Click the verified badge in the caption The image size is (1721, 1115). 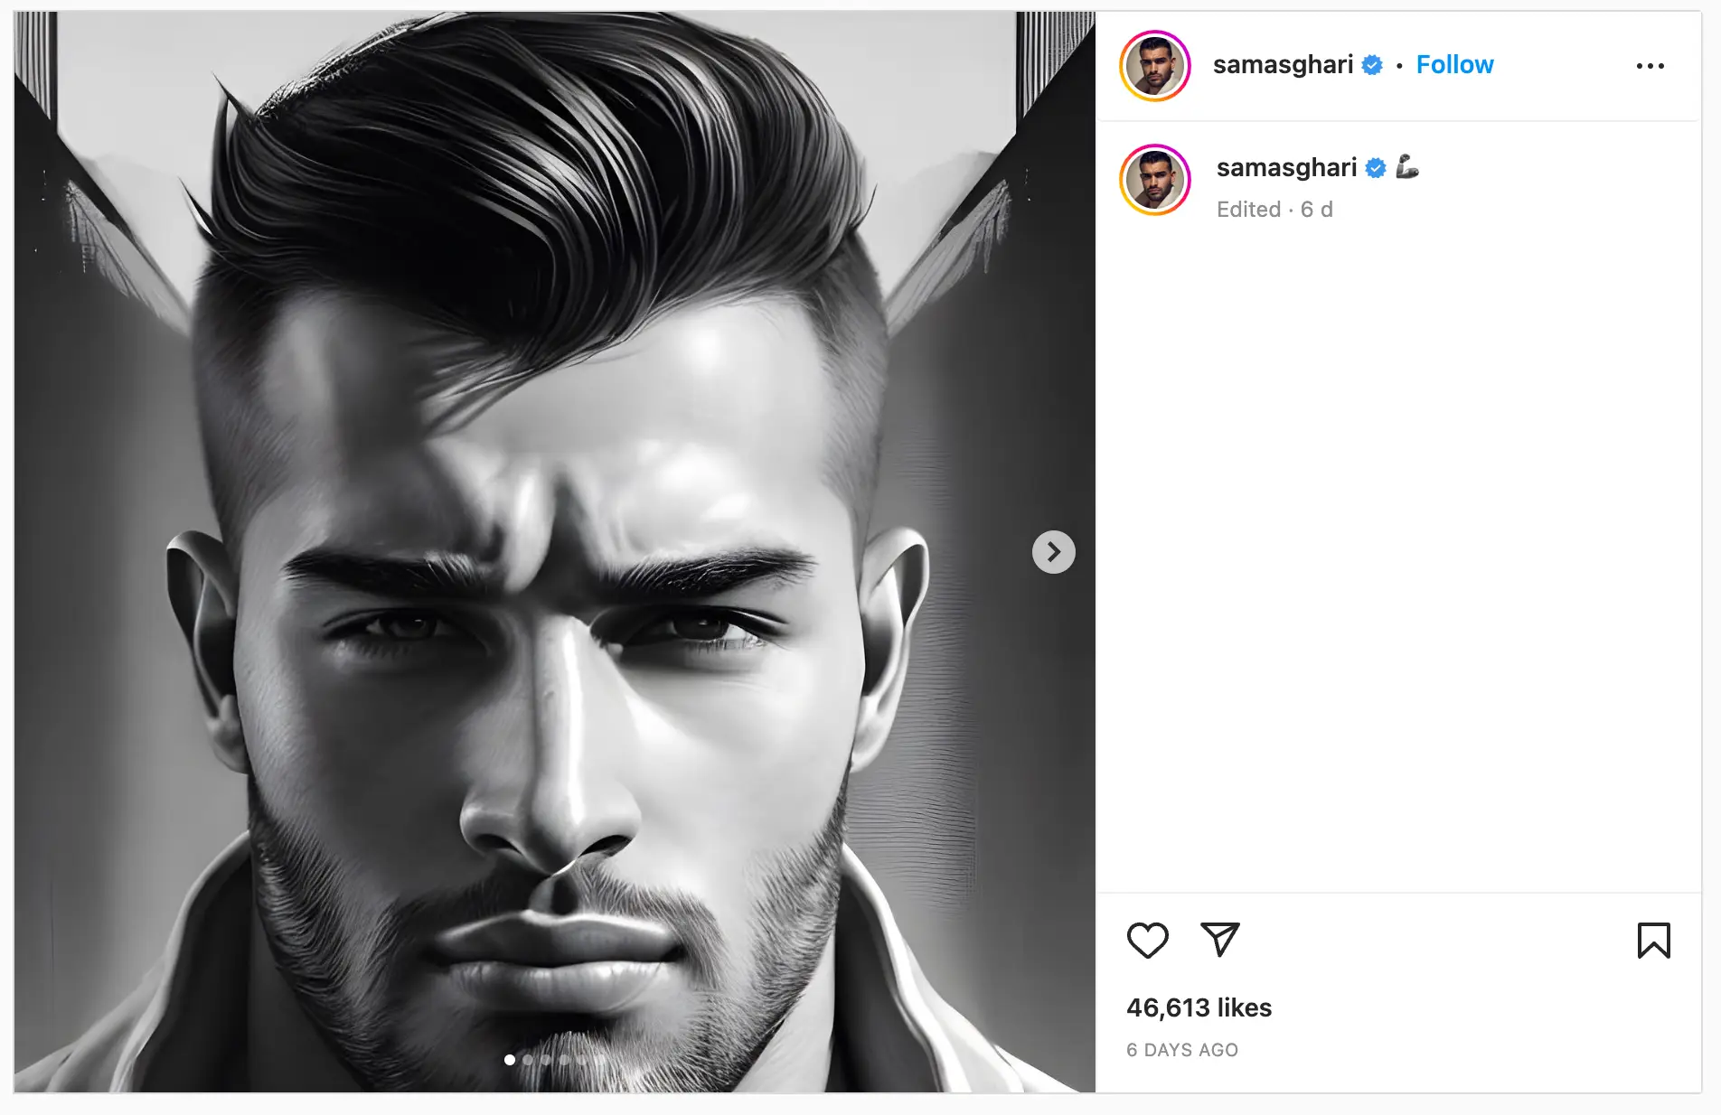coord(1376,168)
